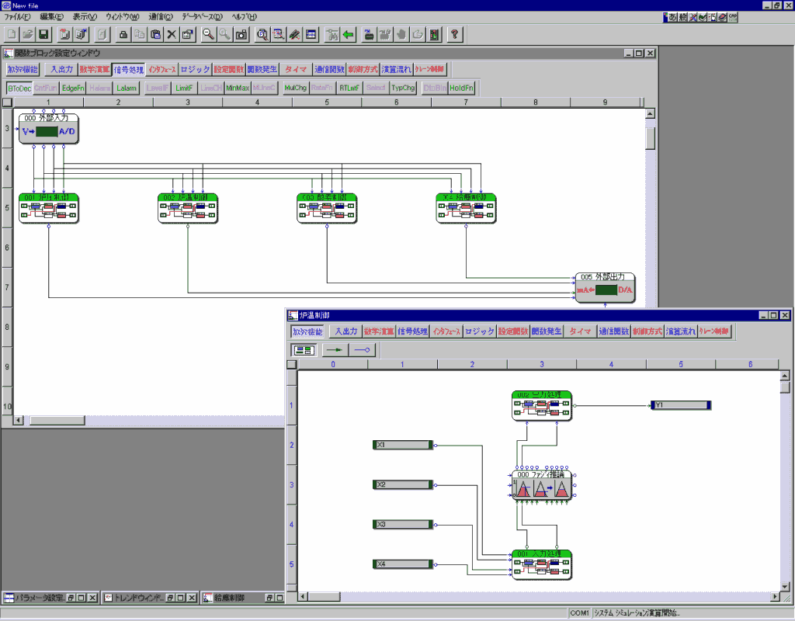Click the Delete X toolbar icon
The width and height of the screenshot is (795, 621).
172,34
